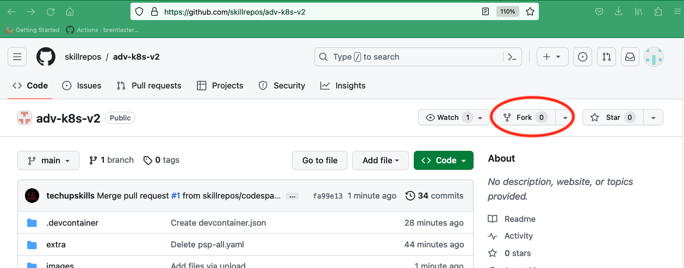Open the Watch notifications dropdown

click(x=454, y=117)
